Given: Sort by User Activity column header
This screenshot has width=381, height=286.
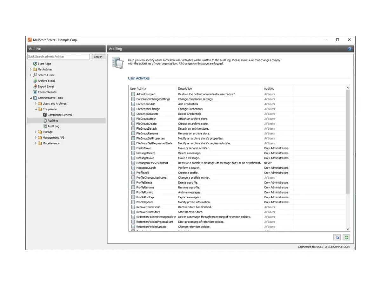Looking at the screenshot, I should click(x=153, y=89).
